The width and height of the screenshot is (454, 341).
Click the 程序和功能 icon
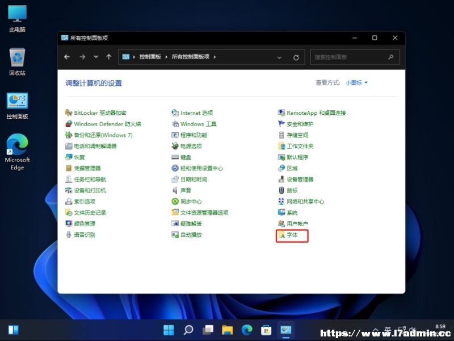175,135
